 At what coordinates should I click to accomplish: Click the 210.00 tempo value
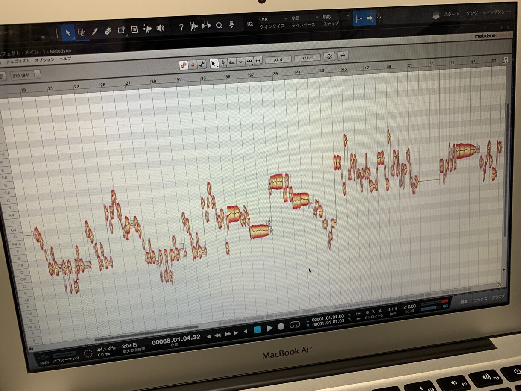pos(409,306)
